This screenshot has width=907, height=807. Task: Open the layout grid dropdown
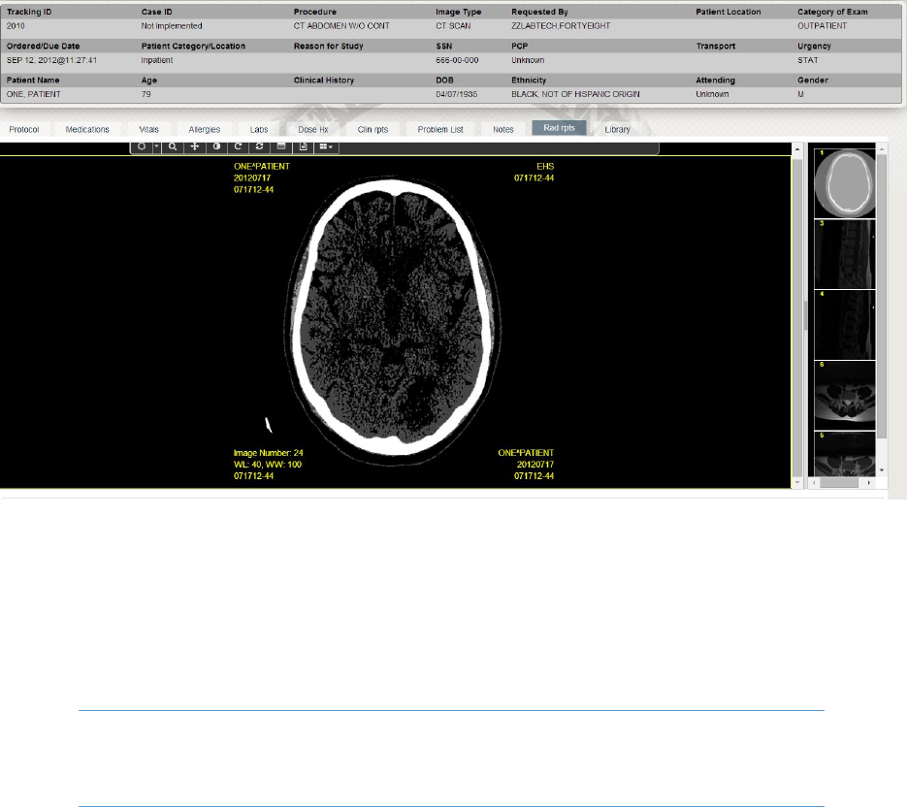coord(326,146)
